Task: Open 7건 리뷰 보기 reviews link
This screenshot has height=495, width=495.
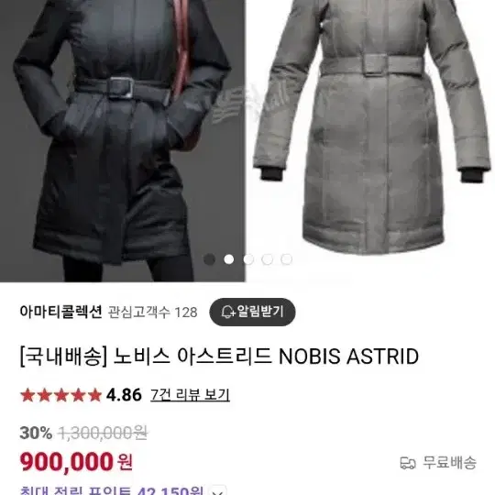Action: [x=190, y=395]
